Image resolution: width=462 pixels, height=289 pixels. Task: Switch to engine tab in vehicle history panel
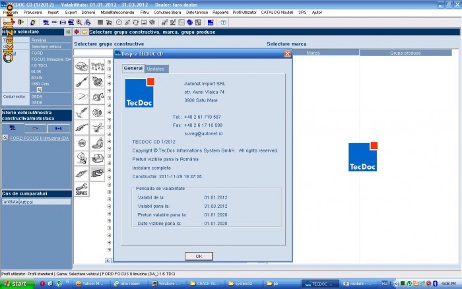(x=36, y=129)
